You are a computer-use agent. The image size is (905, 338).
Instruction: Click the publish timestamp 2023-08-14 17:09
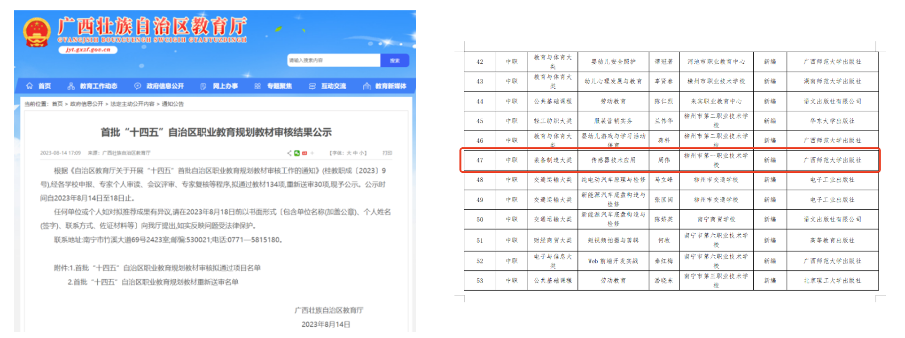[x=61, y=153]
